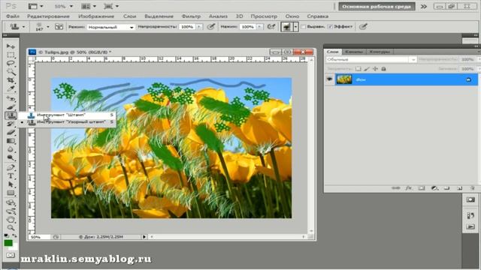Open the Редактирование menu
Screen dimensions: 481x270
tap(48, 16)
